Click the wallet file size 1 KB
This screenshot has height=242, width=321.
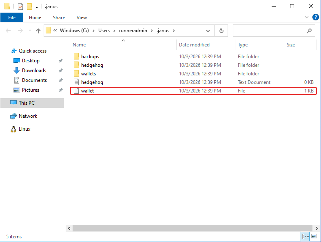pyautogui.click(x=309, y=91)
